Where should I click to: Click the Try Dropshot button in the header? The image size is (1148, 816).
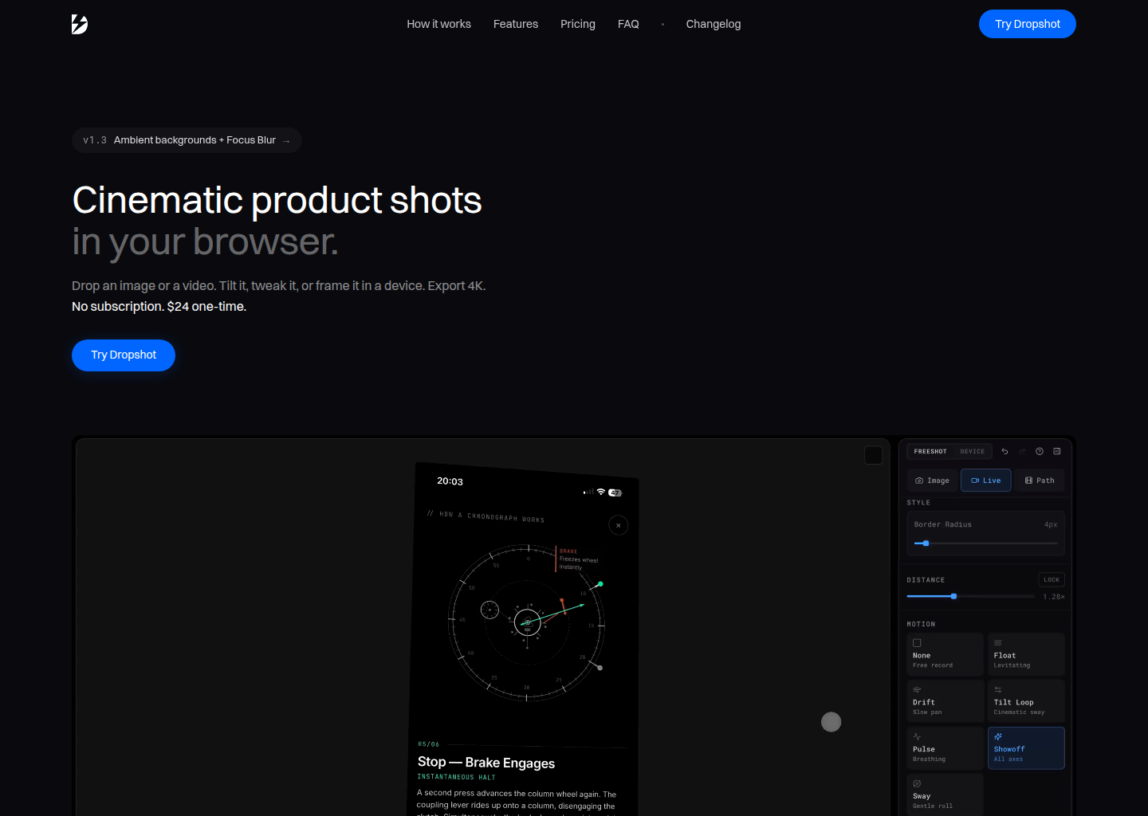coord(1028,24)
